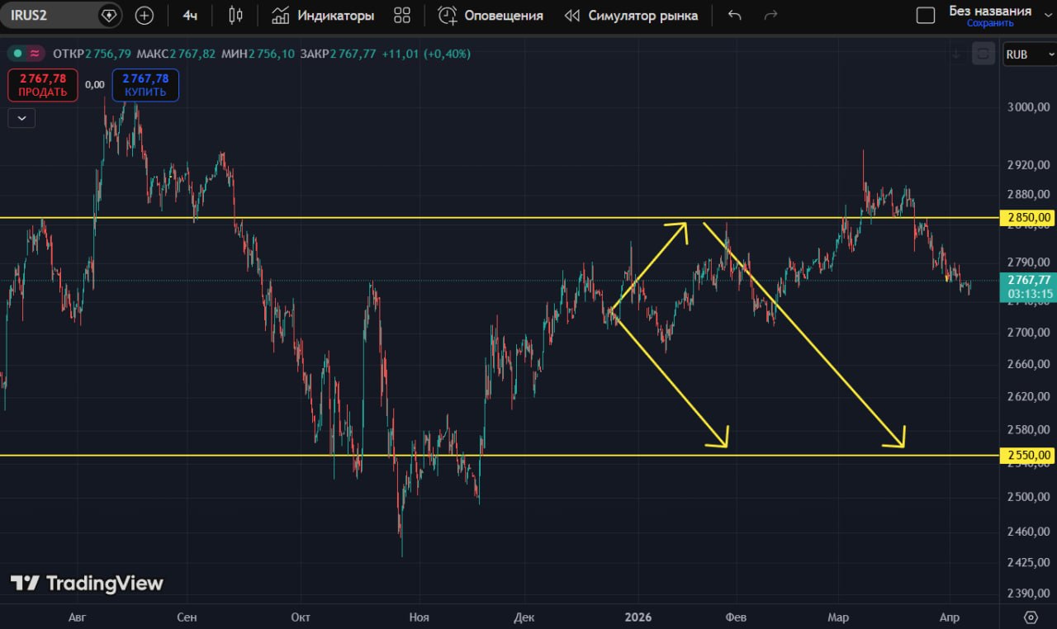This screenshot has width=1057, height=629.
Task: Click the diamond icon next to IRUS2
Action: pyautogui.click(x=109, y=16)
